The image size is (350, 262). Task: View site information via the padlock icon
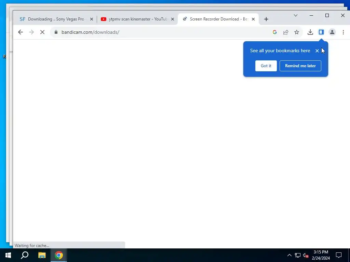coord(56,32)
